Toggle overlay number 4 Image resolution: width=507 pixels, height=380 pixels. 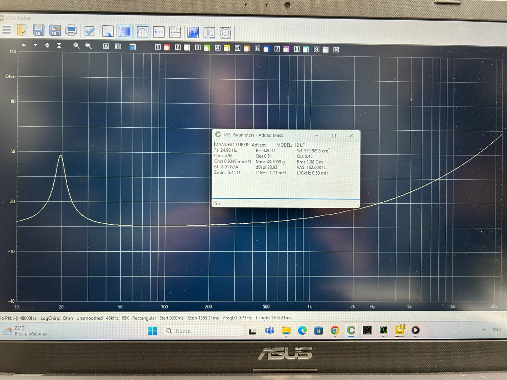tap(218, 48)
